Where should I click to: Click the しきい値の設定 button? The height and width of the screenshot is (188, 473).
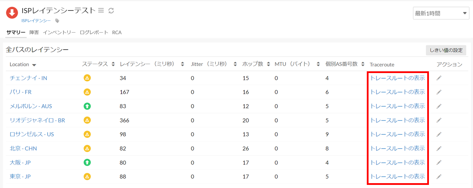446,50
